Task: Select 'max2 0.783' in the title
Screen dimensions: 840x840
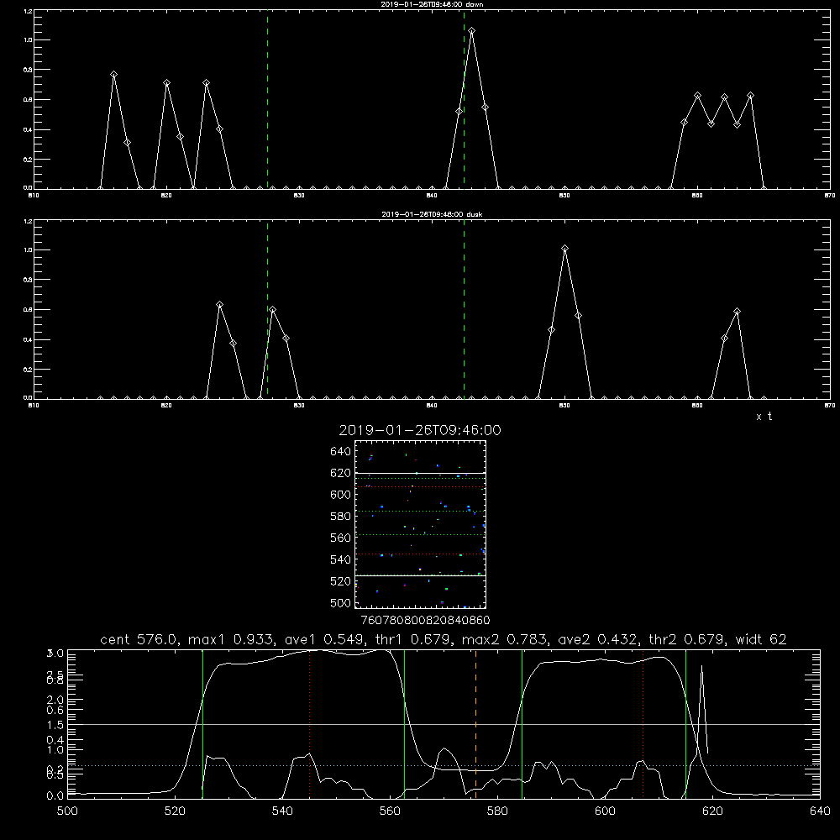Action: (x=504, y=639)
